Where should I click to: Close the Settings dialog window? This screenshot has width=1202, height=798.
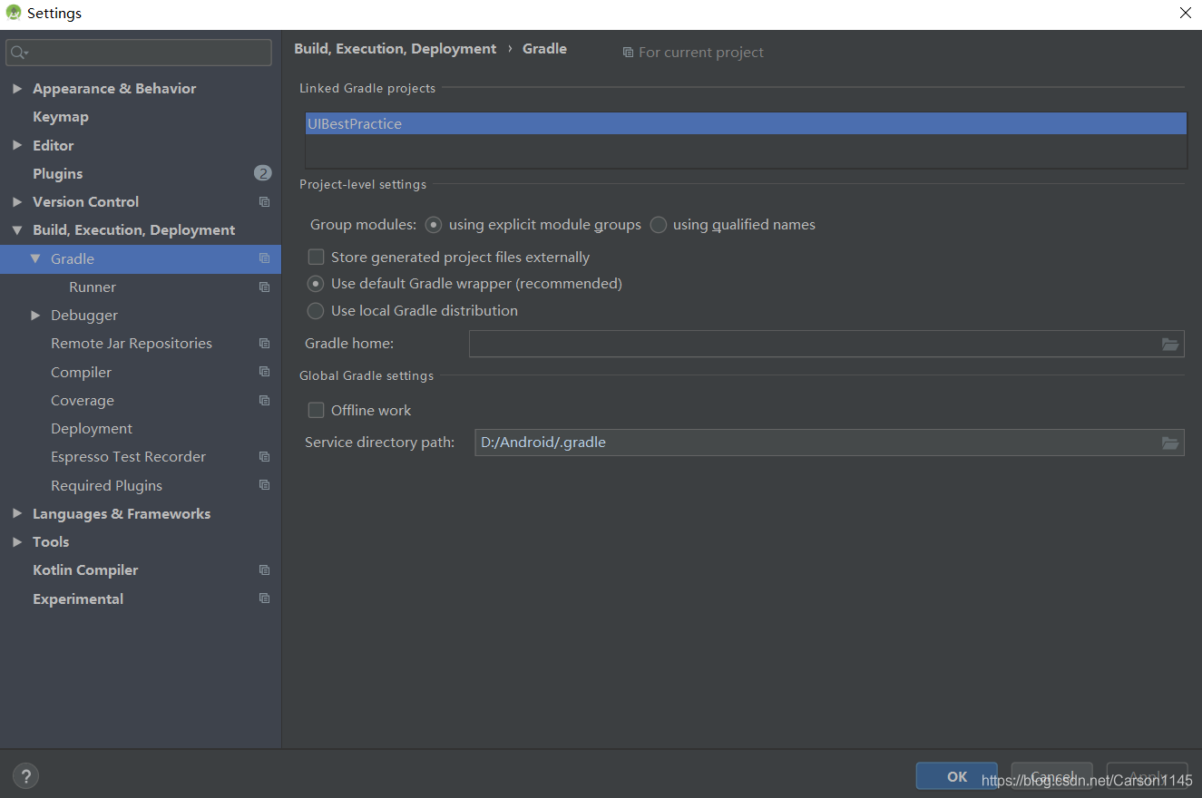pos(1185,14)
